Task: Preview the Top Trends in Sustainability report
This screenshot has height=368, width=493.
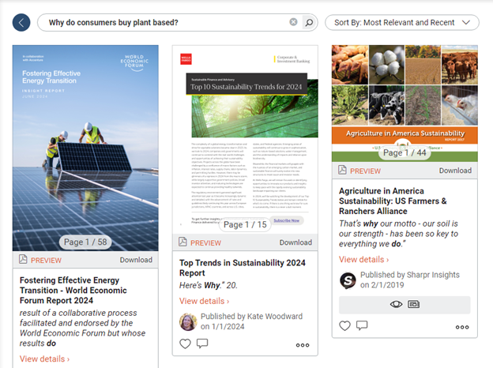Action: [x=205, y=243]
